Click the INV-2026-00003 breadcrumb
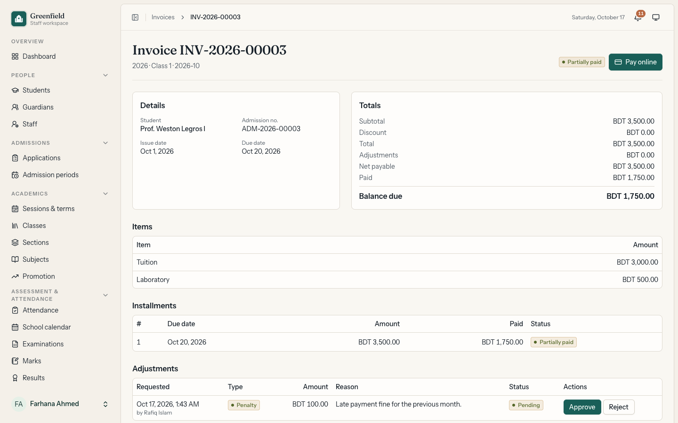 [215, 17]
